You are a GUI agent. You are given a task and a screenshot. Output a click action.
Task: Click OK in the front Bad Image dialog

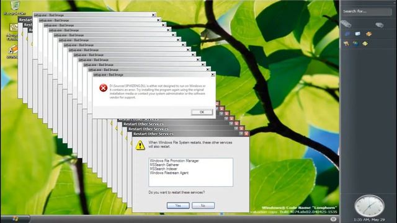202,112
